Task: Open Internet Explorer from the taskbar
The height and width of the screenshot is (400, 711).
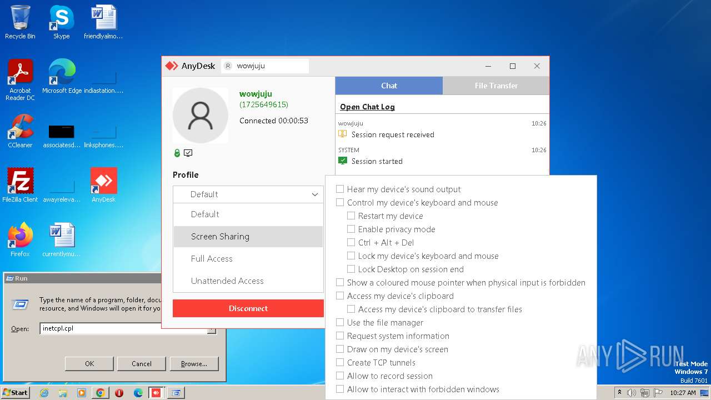Action: click(44, 393)
